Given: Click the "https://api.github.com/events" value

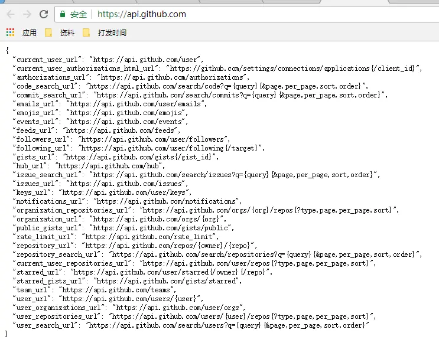Looking at the screenshot, I should point(126,122).
